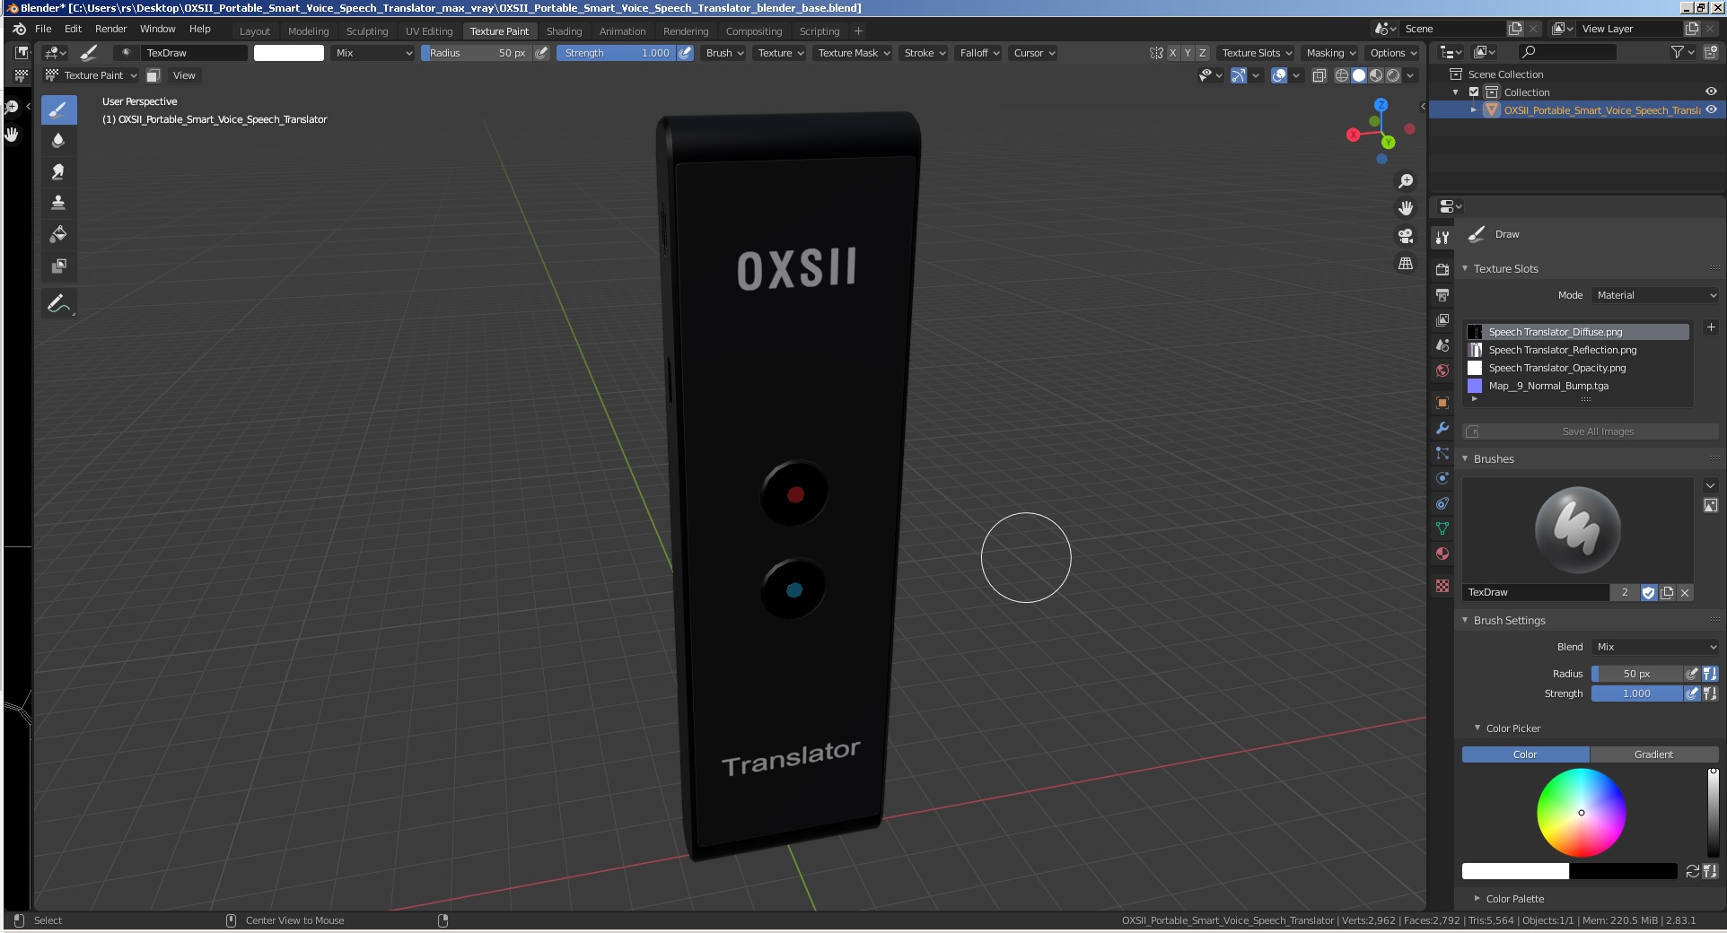
Task: Select the Clone stamp tool
Action: [x=58, y=203]
